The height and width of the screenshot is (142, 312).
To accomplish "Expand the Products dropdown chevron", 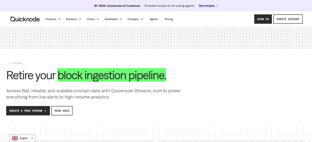I will [59, 19].
